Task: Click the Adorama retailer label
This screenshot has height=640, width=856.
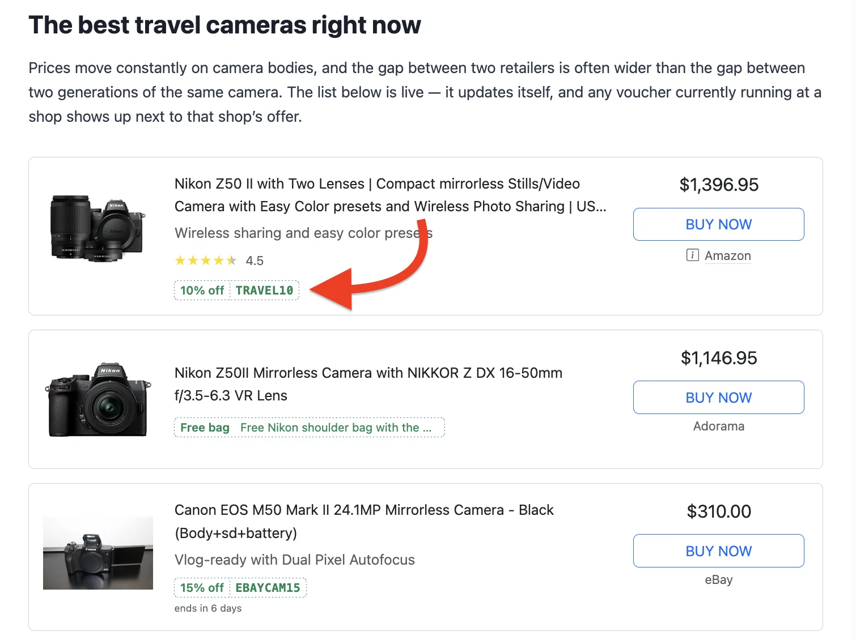Action: (x=718, y=426)
